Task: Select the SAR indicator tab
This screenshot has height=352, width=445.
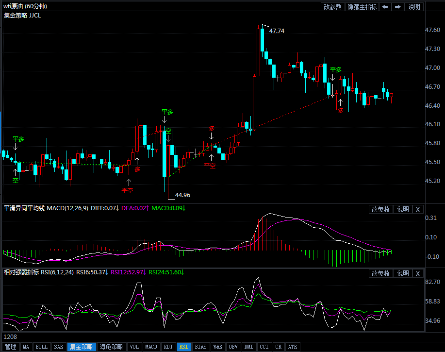Action: [58, 347]
